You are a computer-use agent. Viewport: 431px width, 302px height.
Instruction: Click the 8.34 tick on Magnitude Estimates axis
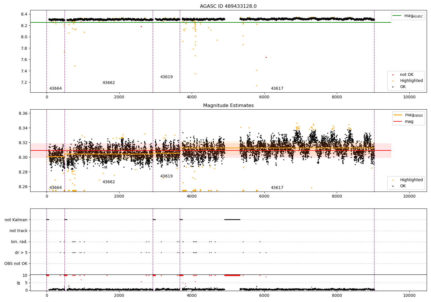[23, 128]
